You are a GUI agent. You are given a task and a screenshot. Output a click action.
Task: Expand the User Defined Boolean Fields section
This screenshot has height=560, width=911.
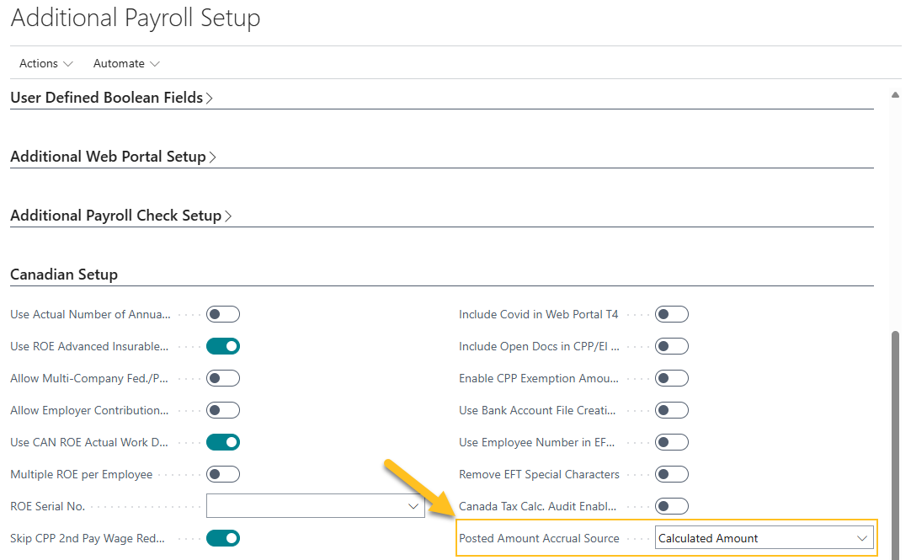click(112, 97)
